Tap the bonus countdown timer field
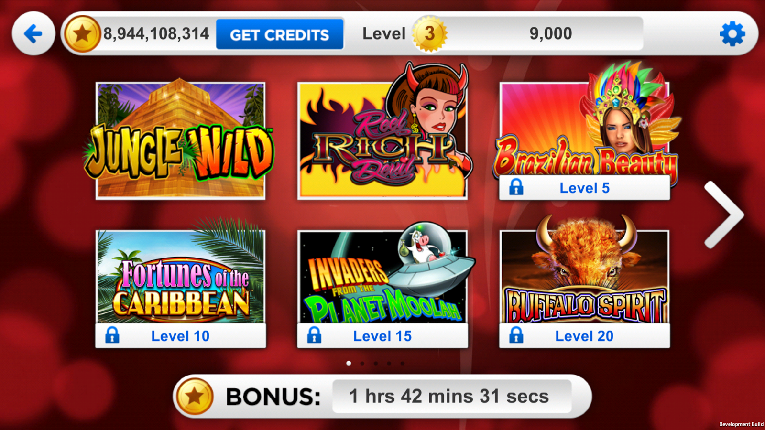 [452, 396]
